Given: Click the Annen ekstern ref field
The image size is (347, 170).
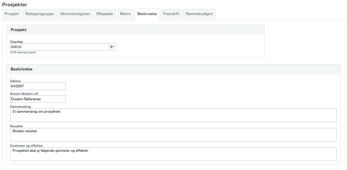Looking at the screenshot, I should tap(38, 99).
